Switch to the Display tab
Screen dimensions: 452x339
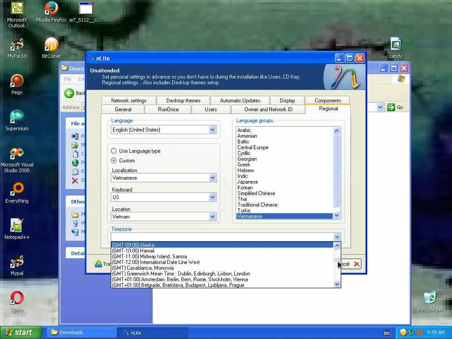287,101
